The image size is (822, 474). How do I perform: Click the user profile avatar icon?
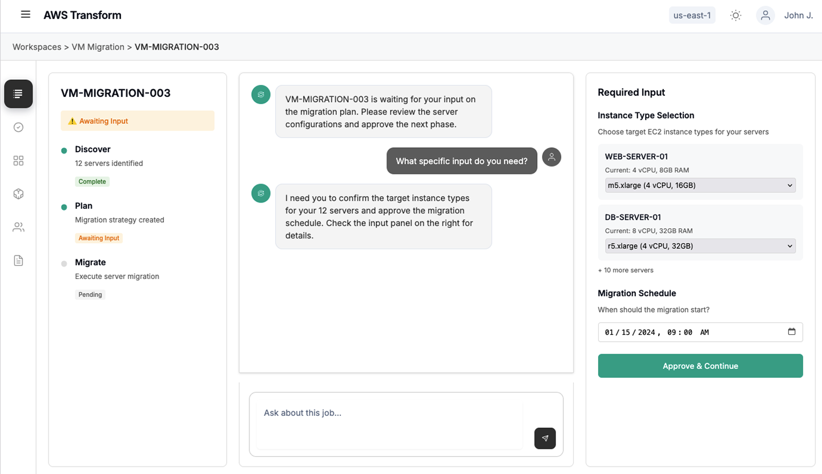click(765, 15)
